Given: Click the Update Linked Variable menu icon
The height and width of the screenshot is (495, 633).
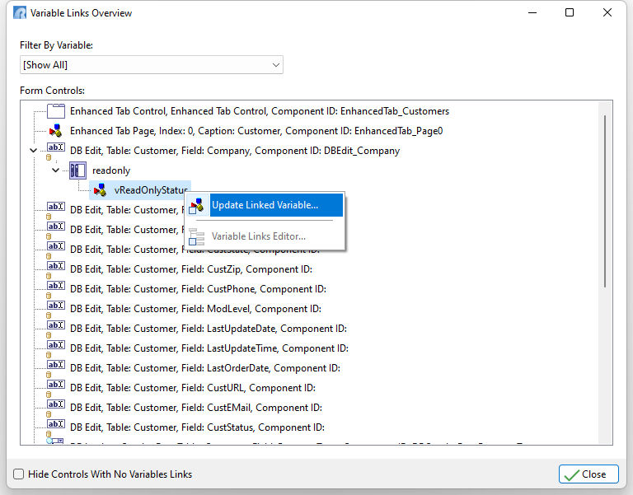Looking at the screenshot, I should click(x=197, y=205).
